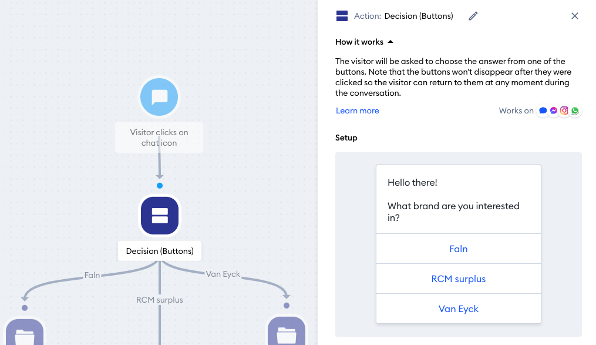This screenshot has height=345, width=596.
Task: Select folder node under Van Eyck branch
Action: tap(286, 333)
